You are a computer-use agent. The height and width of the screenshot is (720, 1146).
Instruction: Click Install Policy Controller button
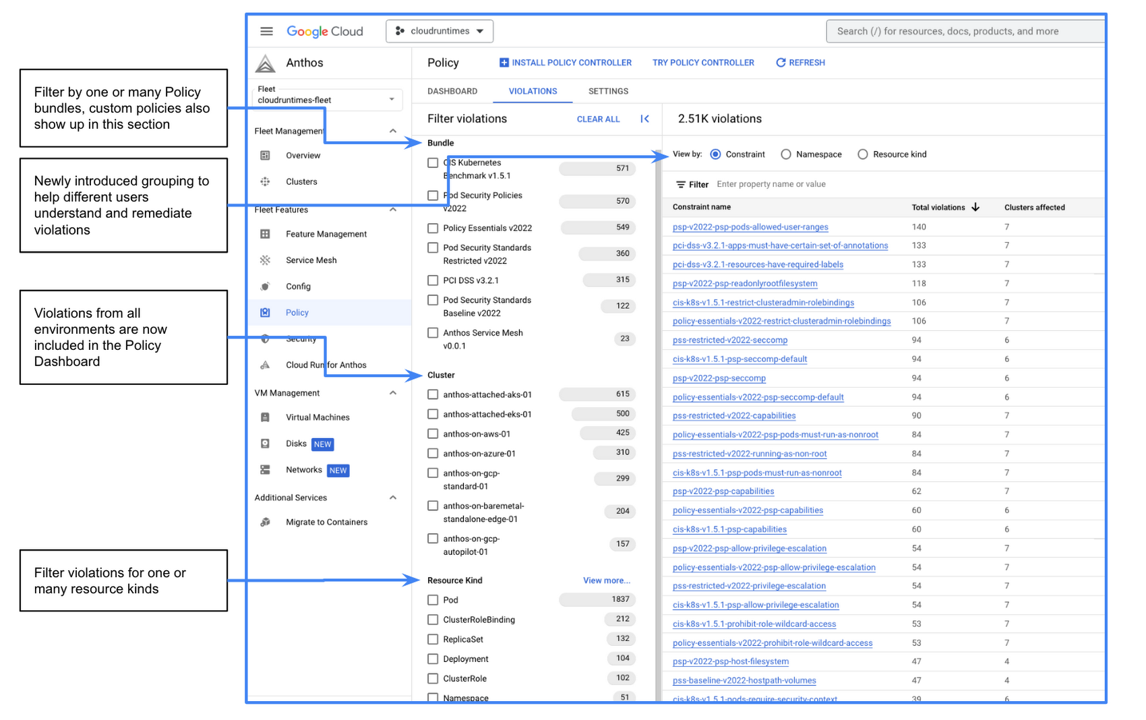pyautogui.click(x=565, y=63)
